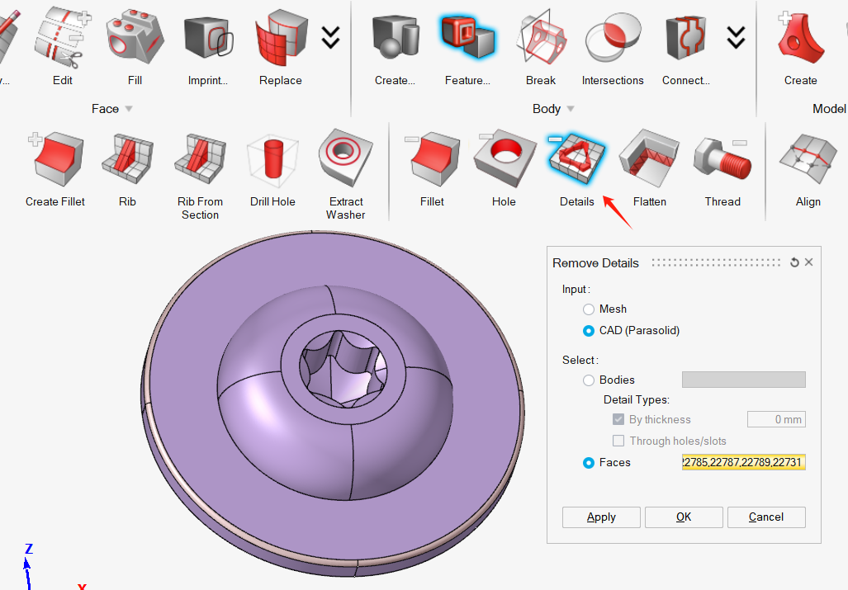Select the Mesh input radio button
848x590 pixels.
[x=589, y=309]
